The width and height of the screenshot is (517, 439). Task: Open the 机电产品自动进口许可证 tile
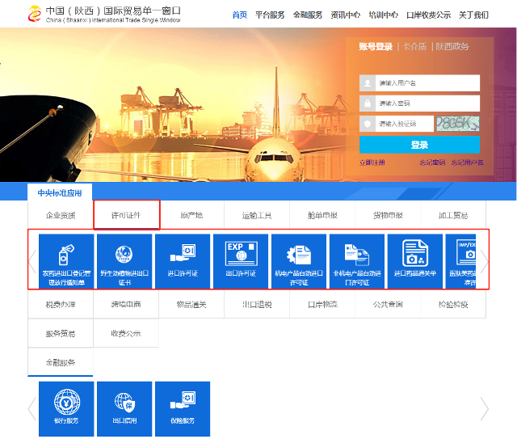299,261
